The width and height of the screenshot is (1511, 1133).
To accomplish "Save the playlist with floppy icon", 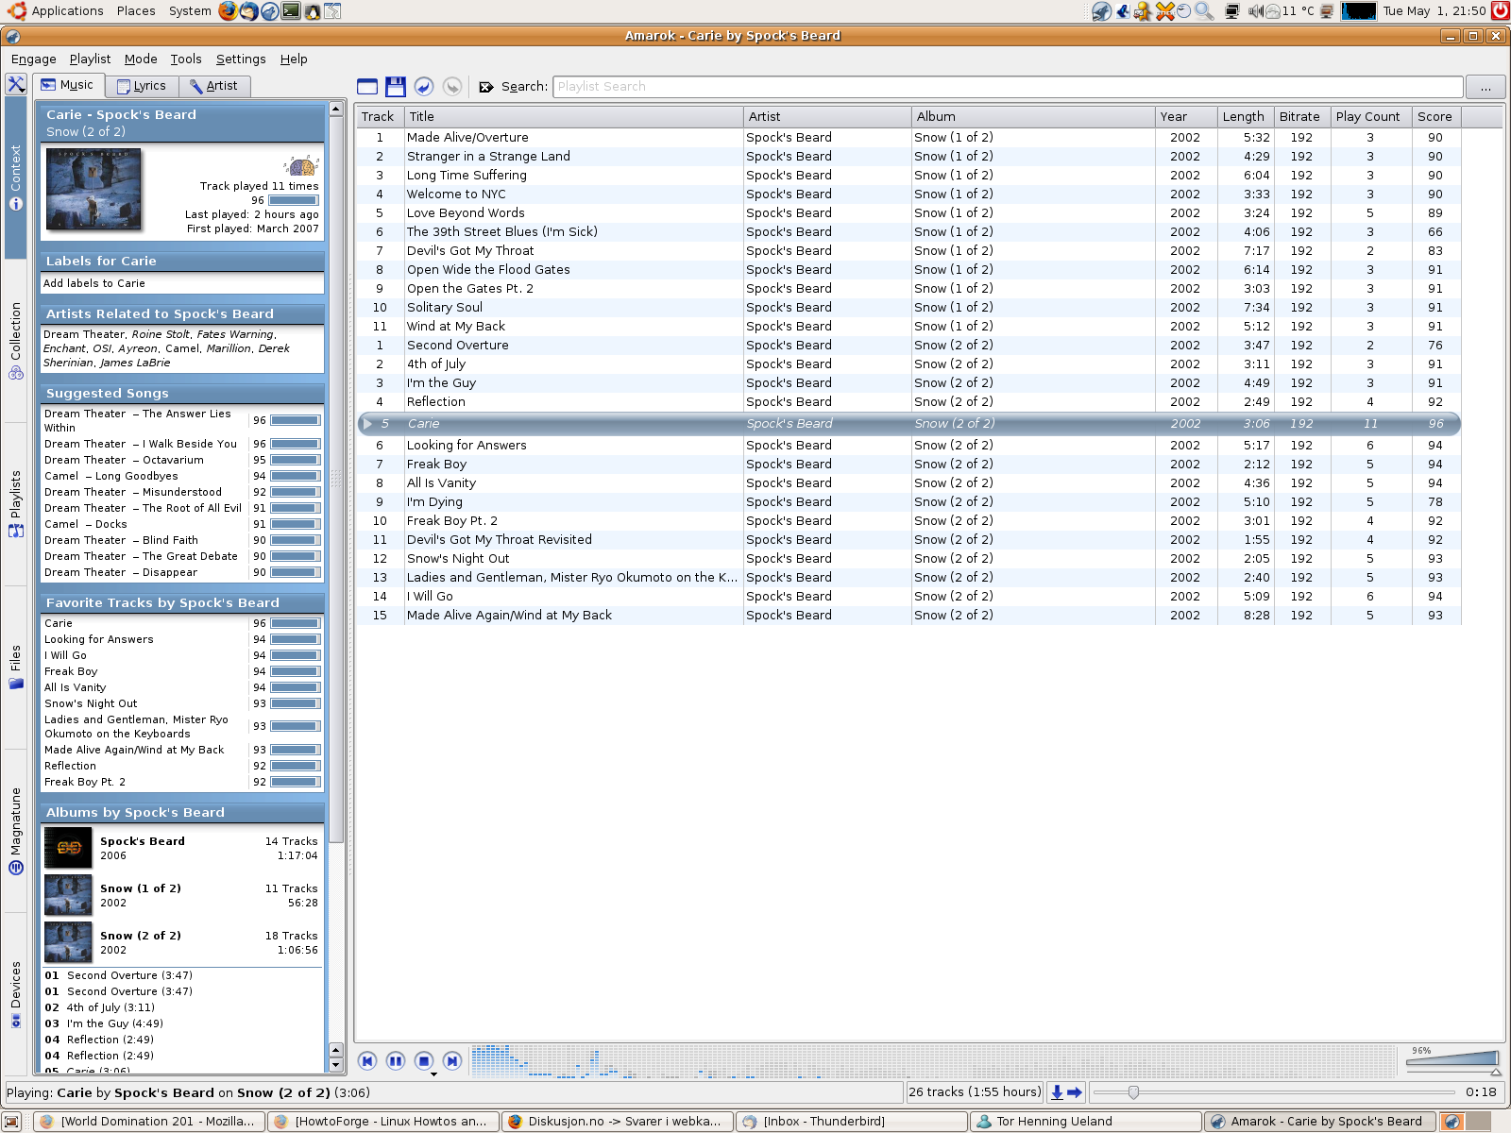I will click(x=396, y=87).
